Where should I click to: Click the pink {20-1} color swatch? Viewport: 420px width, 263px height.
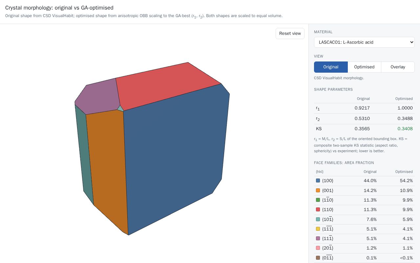[318, 248]
